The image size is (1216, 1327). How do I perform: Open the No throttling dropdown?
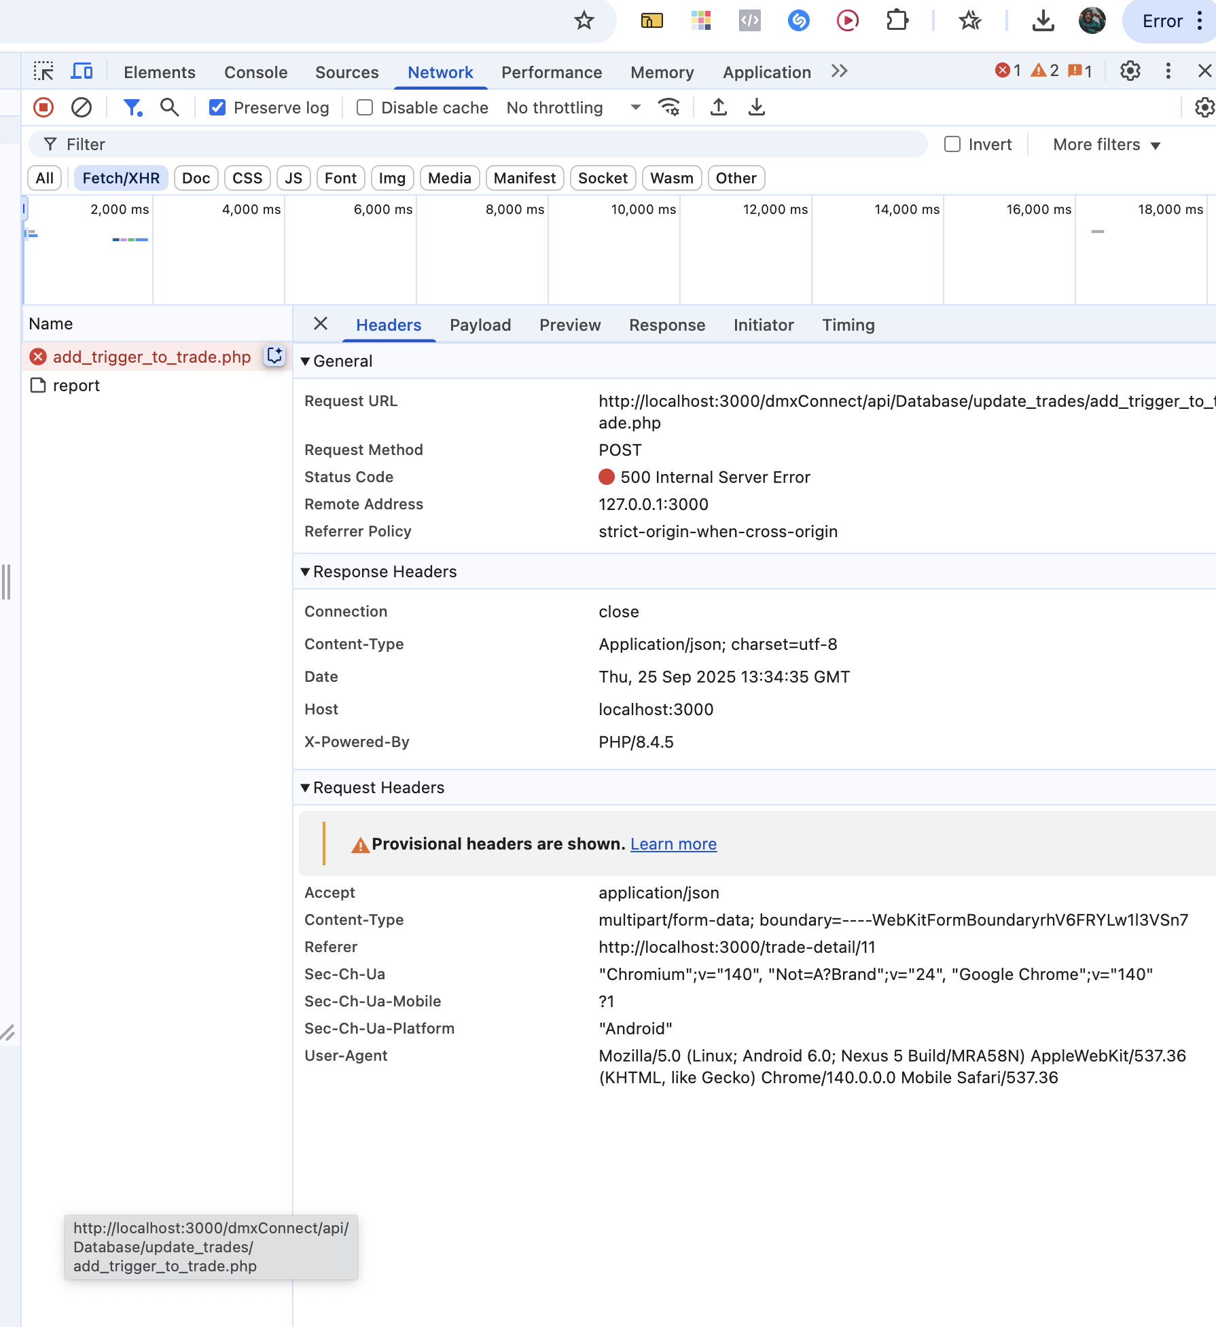(573, 107)
